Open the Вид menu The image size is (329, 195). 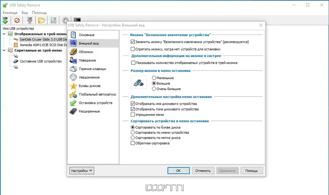click(25, 13)
